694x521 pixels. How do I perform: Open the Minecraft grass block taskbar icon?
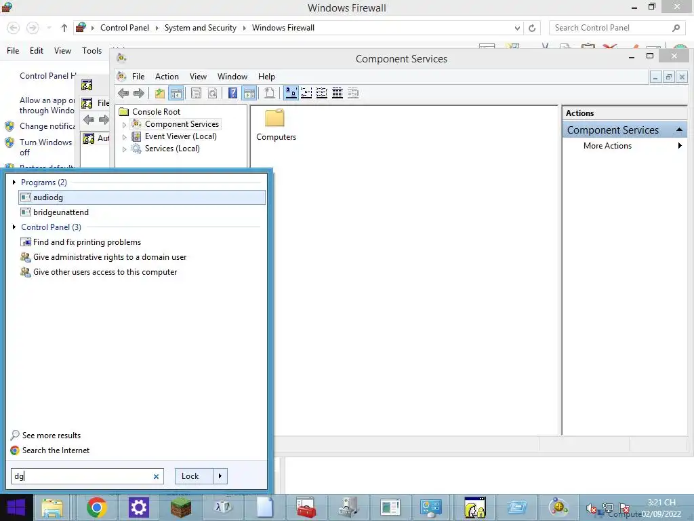pos(181,507)
